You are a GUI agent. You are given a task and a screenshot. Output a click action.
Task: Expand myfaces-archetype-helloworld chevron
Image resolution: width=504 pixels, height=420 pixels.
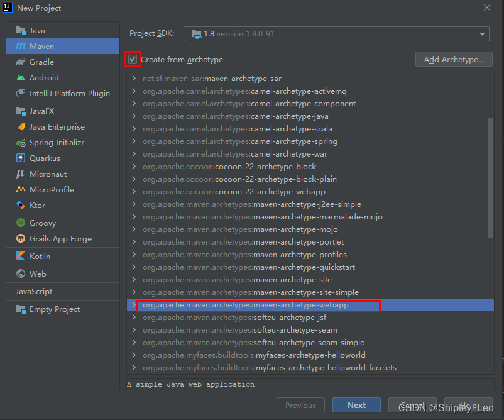point(134,355)
